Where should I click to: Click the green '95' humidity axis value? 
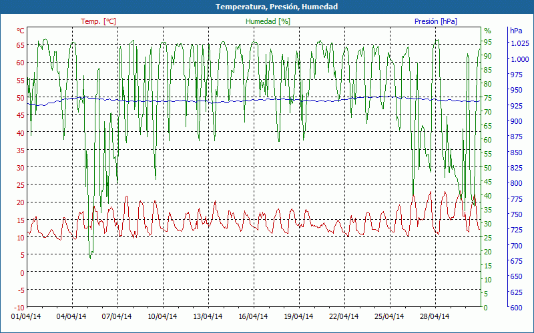[x=488, y=42]
